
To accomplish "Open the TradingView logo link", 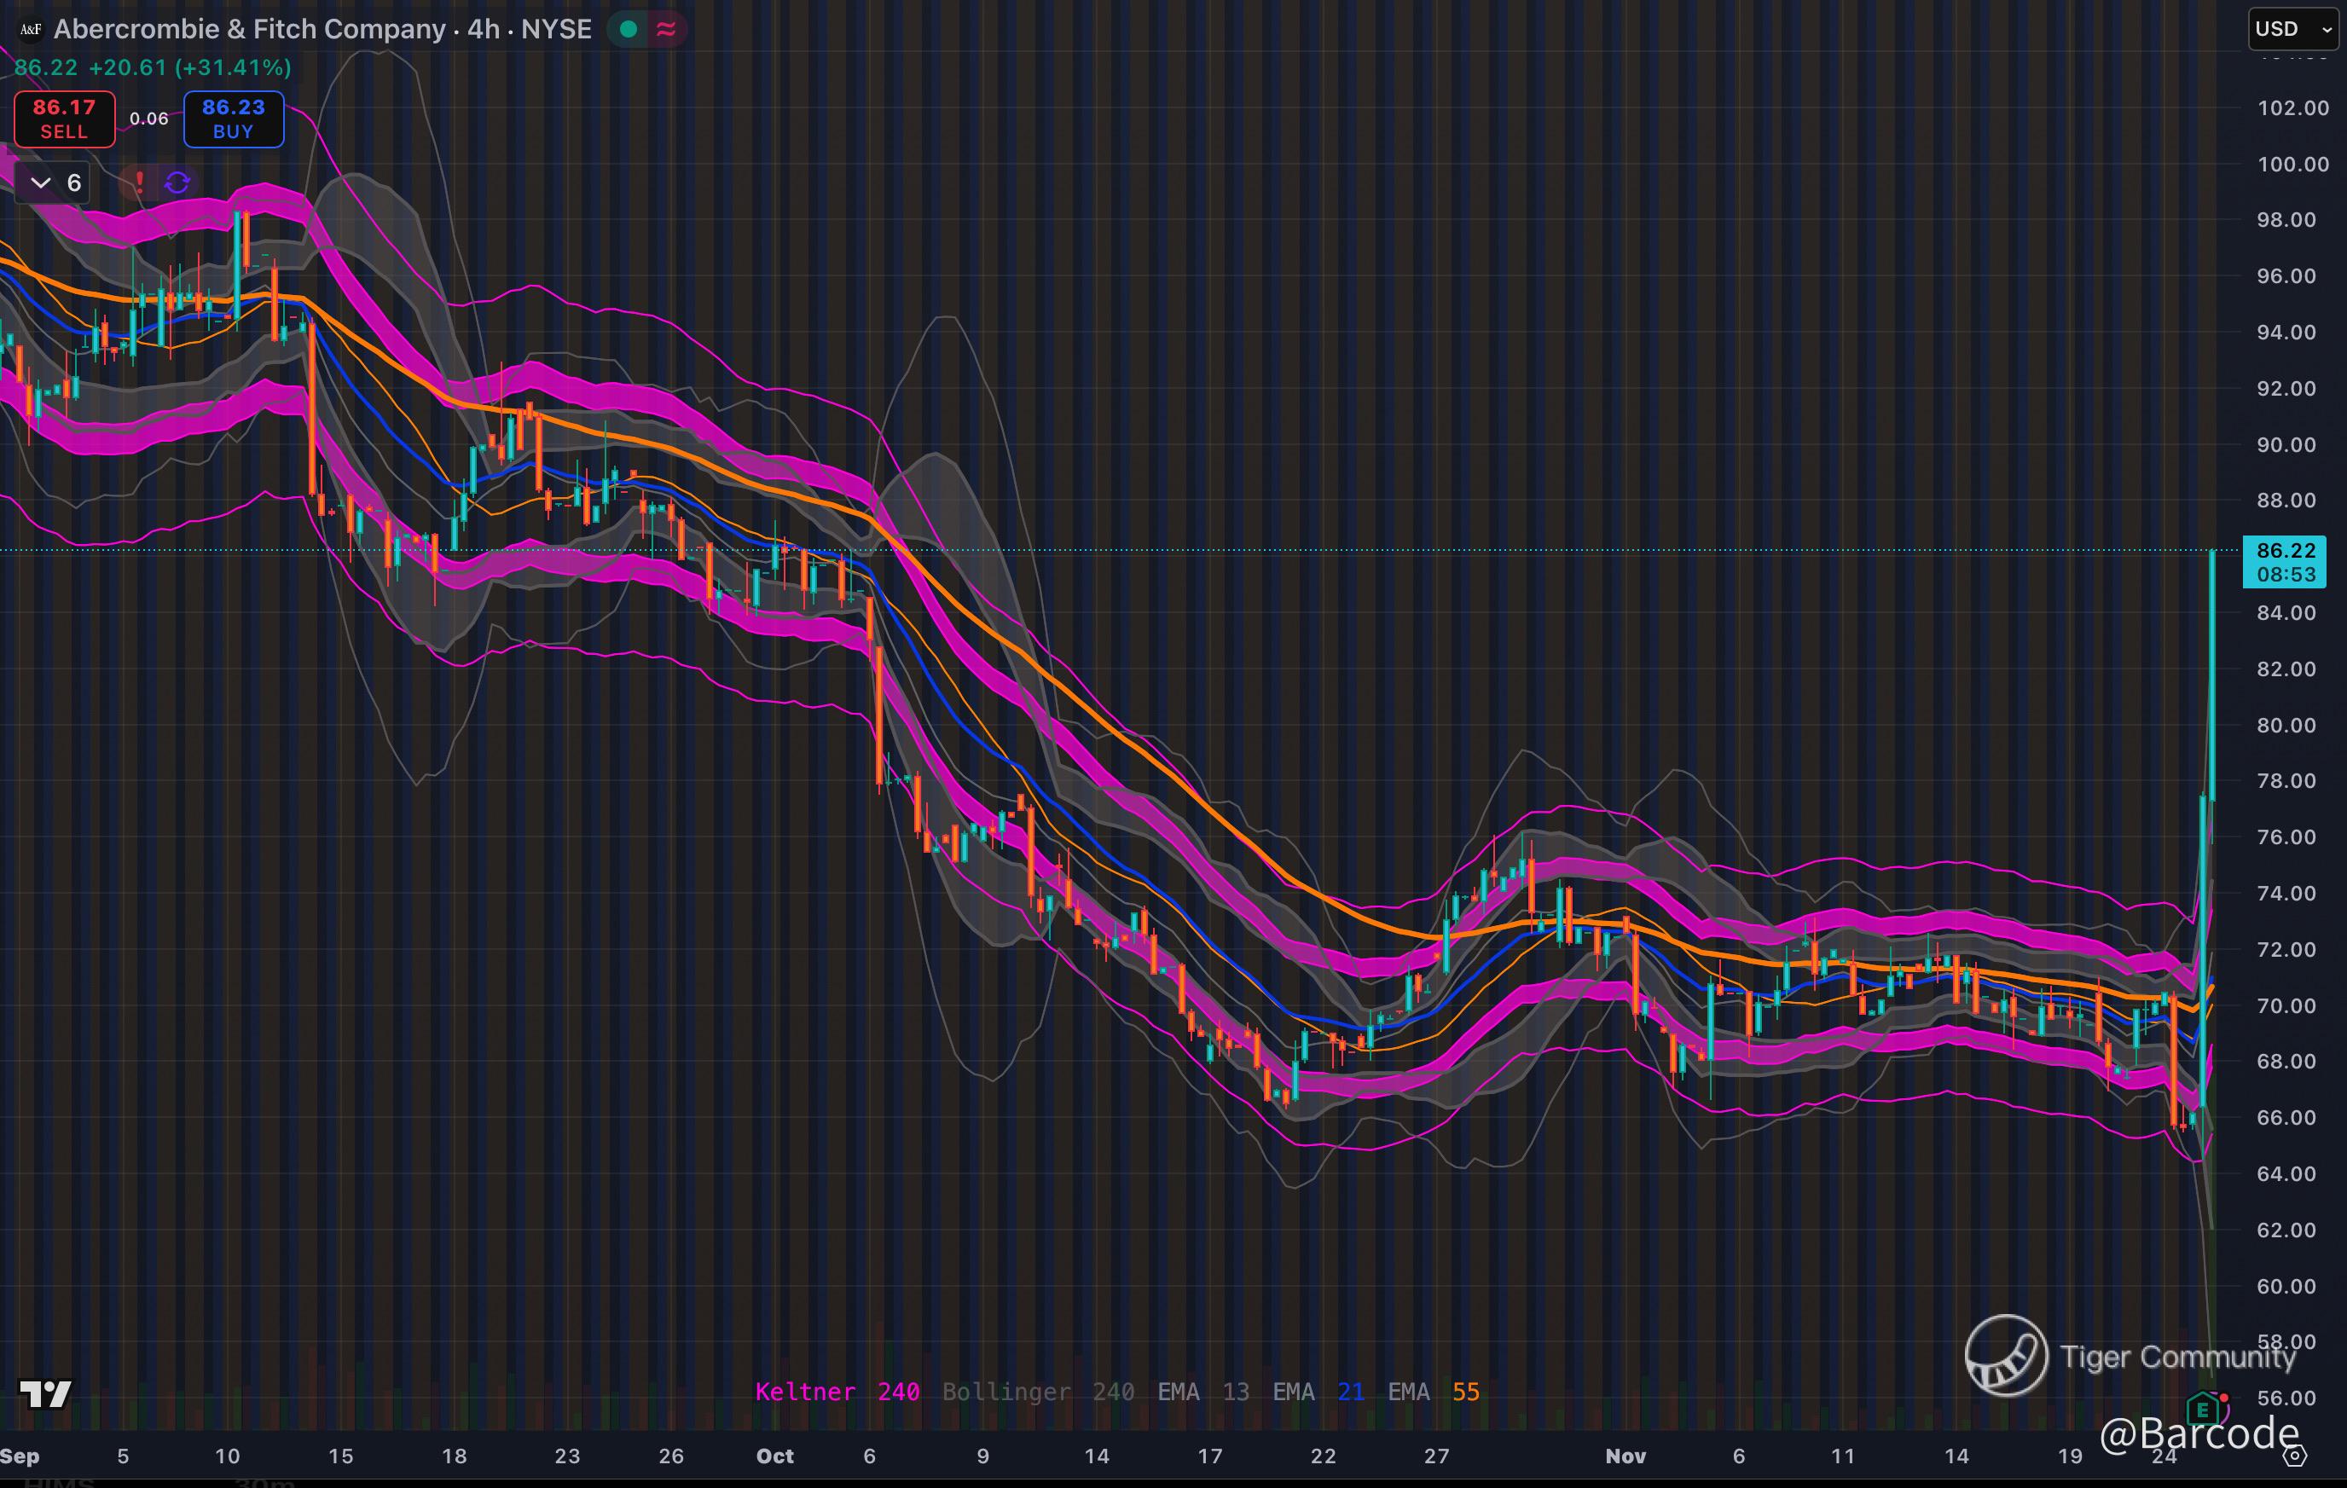I will click(x=45, y=1394).
